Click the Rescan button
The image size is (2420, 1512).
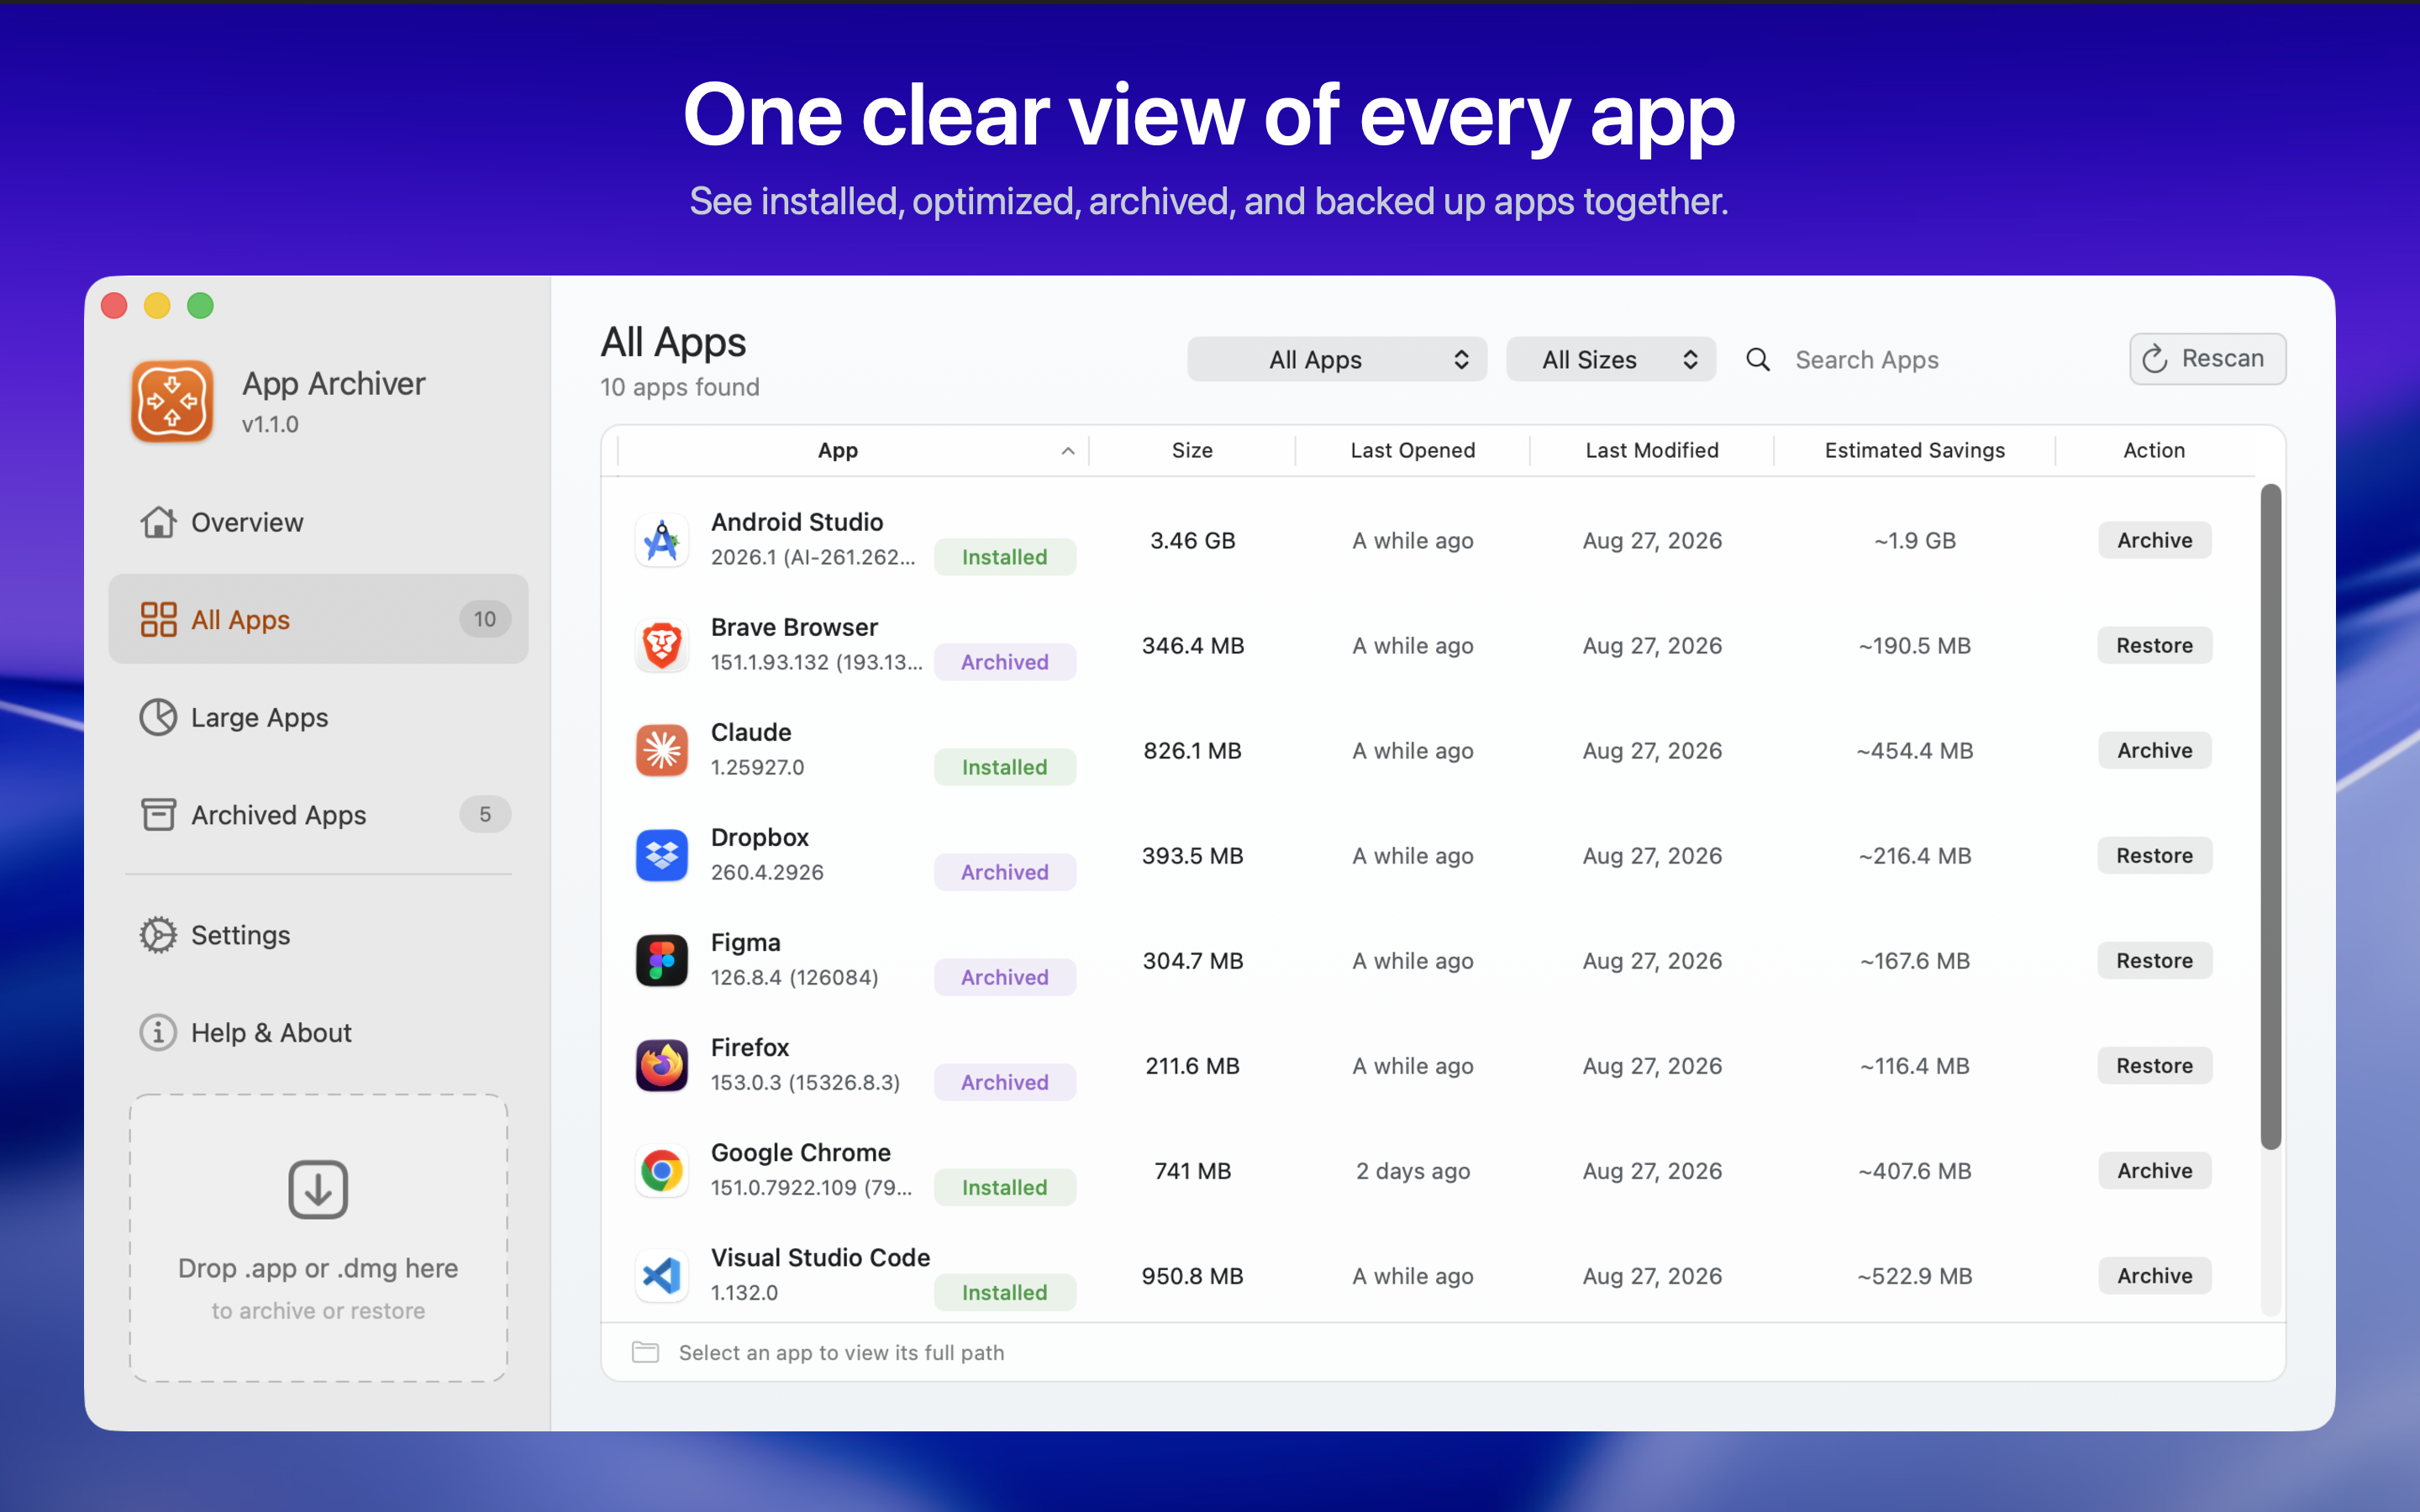(2207, 359)
